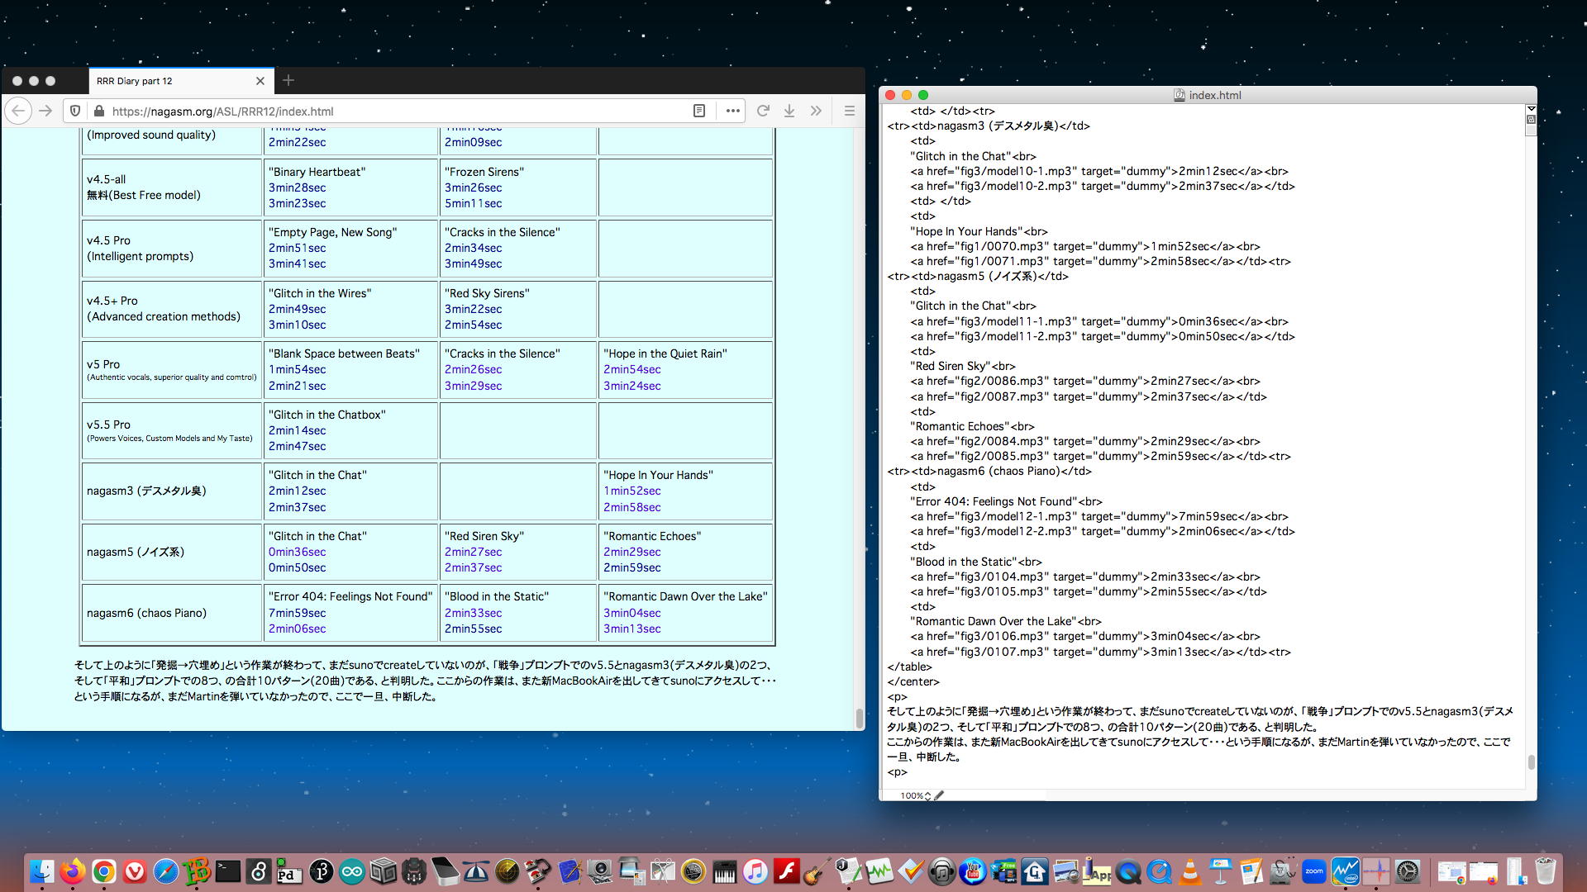Click the site security padlock icon
The image size is (1587, 892).
99,111
